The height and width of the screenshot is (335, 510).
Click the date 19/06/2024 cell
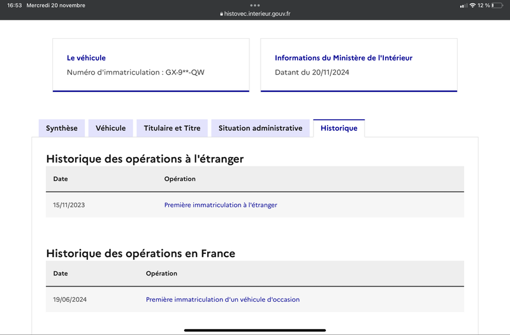pyautogui.click(x=70, y=299)
